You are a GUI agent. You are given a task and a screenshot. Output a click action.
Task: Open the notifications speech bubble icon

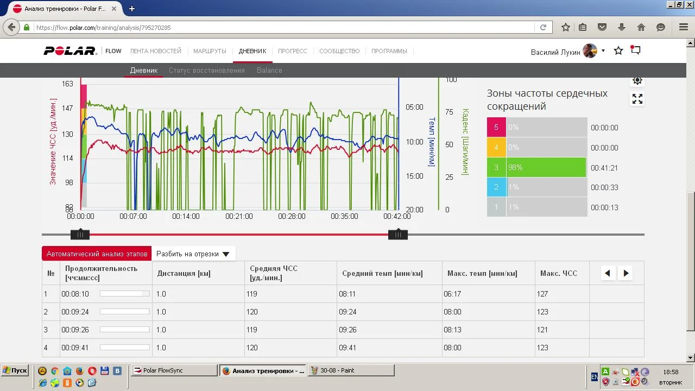pos(635,51)
